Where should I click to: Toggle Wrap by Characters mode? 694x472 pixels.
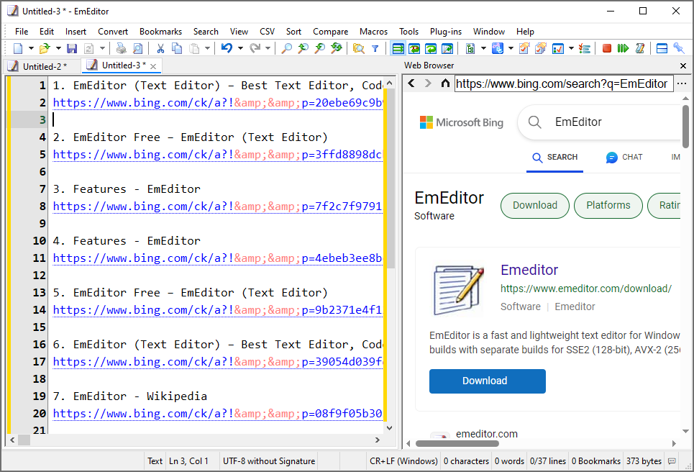point(414,48)
